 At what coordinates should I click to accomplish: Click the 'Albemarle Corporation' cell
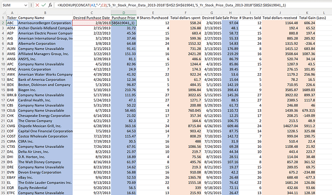click(45, 43)
